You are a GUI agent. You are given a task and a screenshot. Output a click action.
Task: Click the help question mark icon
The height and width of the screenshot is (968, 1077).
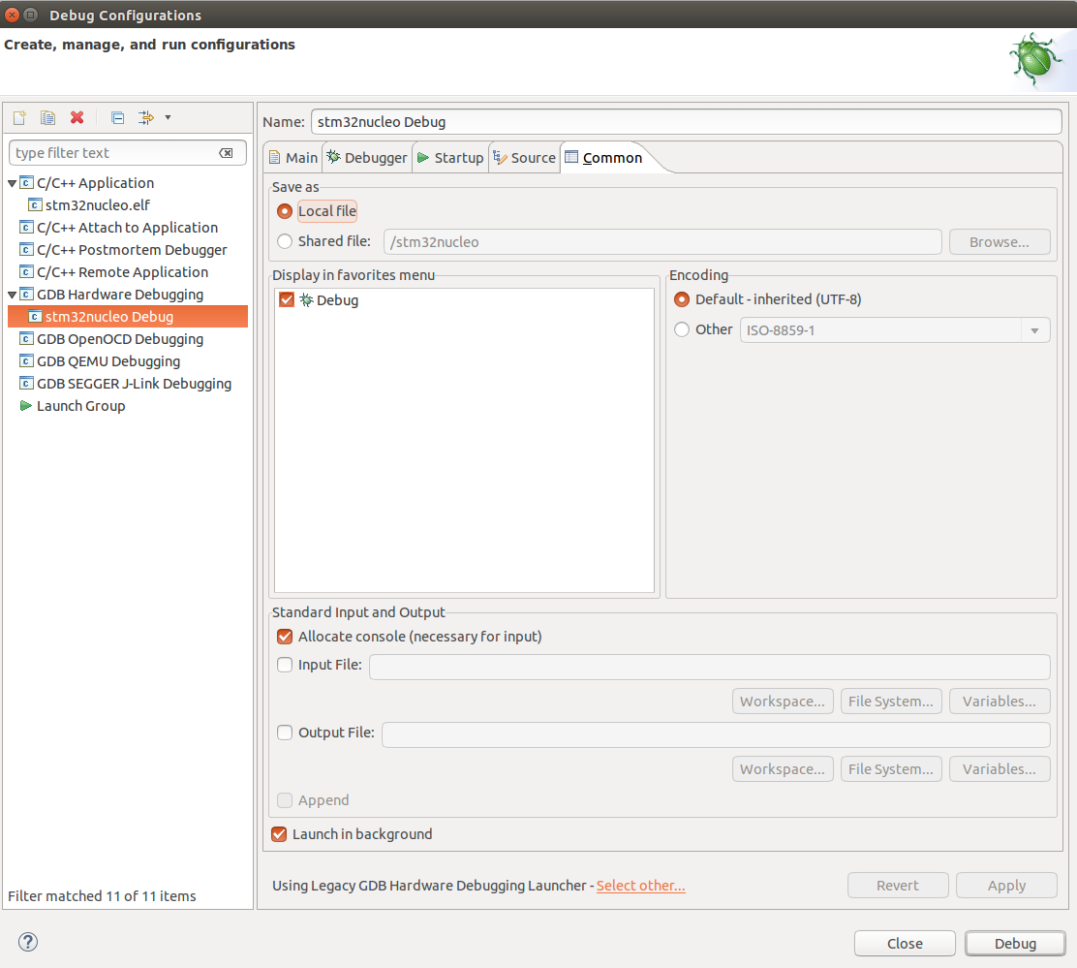27,941
